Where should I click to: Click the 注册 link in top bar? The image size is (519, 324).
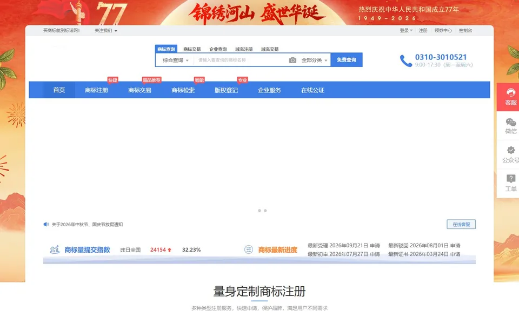click(423, 30)
